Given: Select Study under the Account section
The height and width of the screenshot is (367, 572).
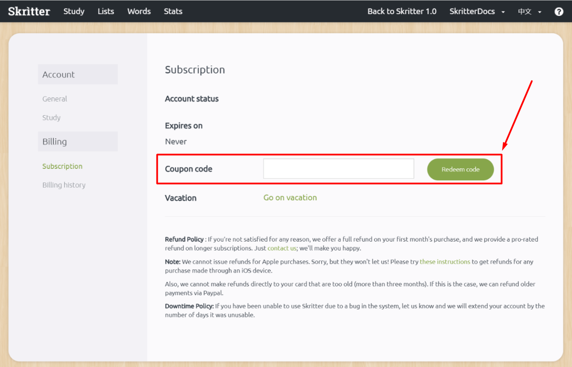Looking at the screenshot, I should click(51, 118).
